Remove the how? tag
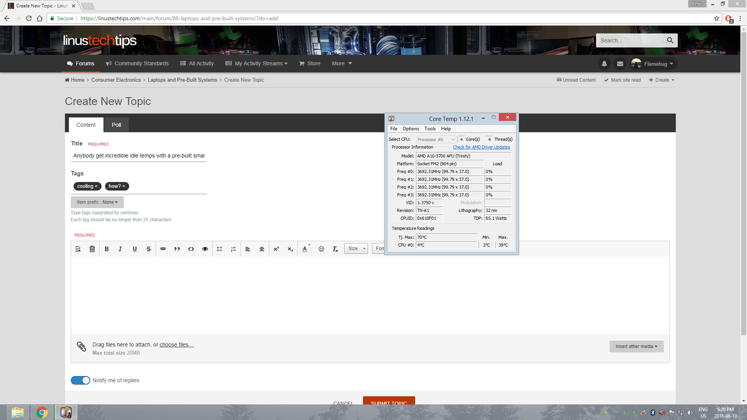The height and width of the screenshot is (420, 747). point(124,186)
